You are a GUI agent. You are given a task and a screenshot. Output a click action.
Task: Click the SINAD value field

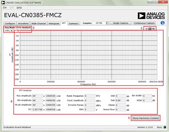tap(121, 105)
